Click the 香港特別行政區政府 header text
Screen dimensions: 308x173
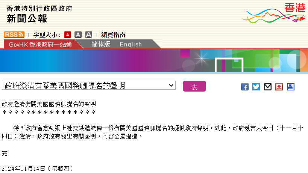[39, 8]
